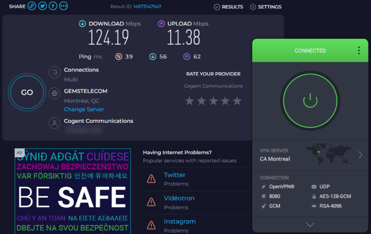The height and width of the screenshot is (234, 371).
Task: Click the share link icon
Action: tap(32, 6)
